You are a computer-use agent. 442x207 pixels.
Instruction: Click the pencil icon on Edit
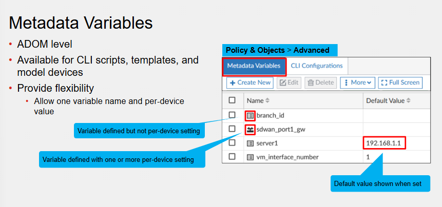(x=283, y=82)
